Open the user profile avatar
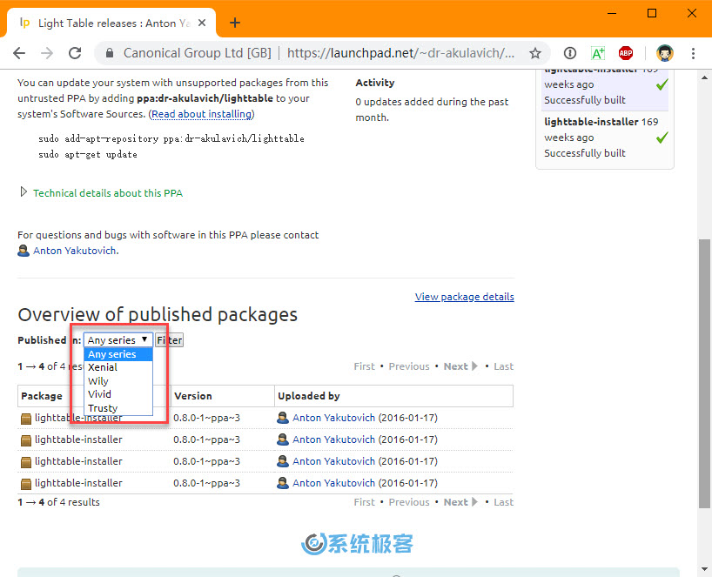The height and width of the screenshot is (577, 712). pos(665,53)
